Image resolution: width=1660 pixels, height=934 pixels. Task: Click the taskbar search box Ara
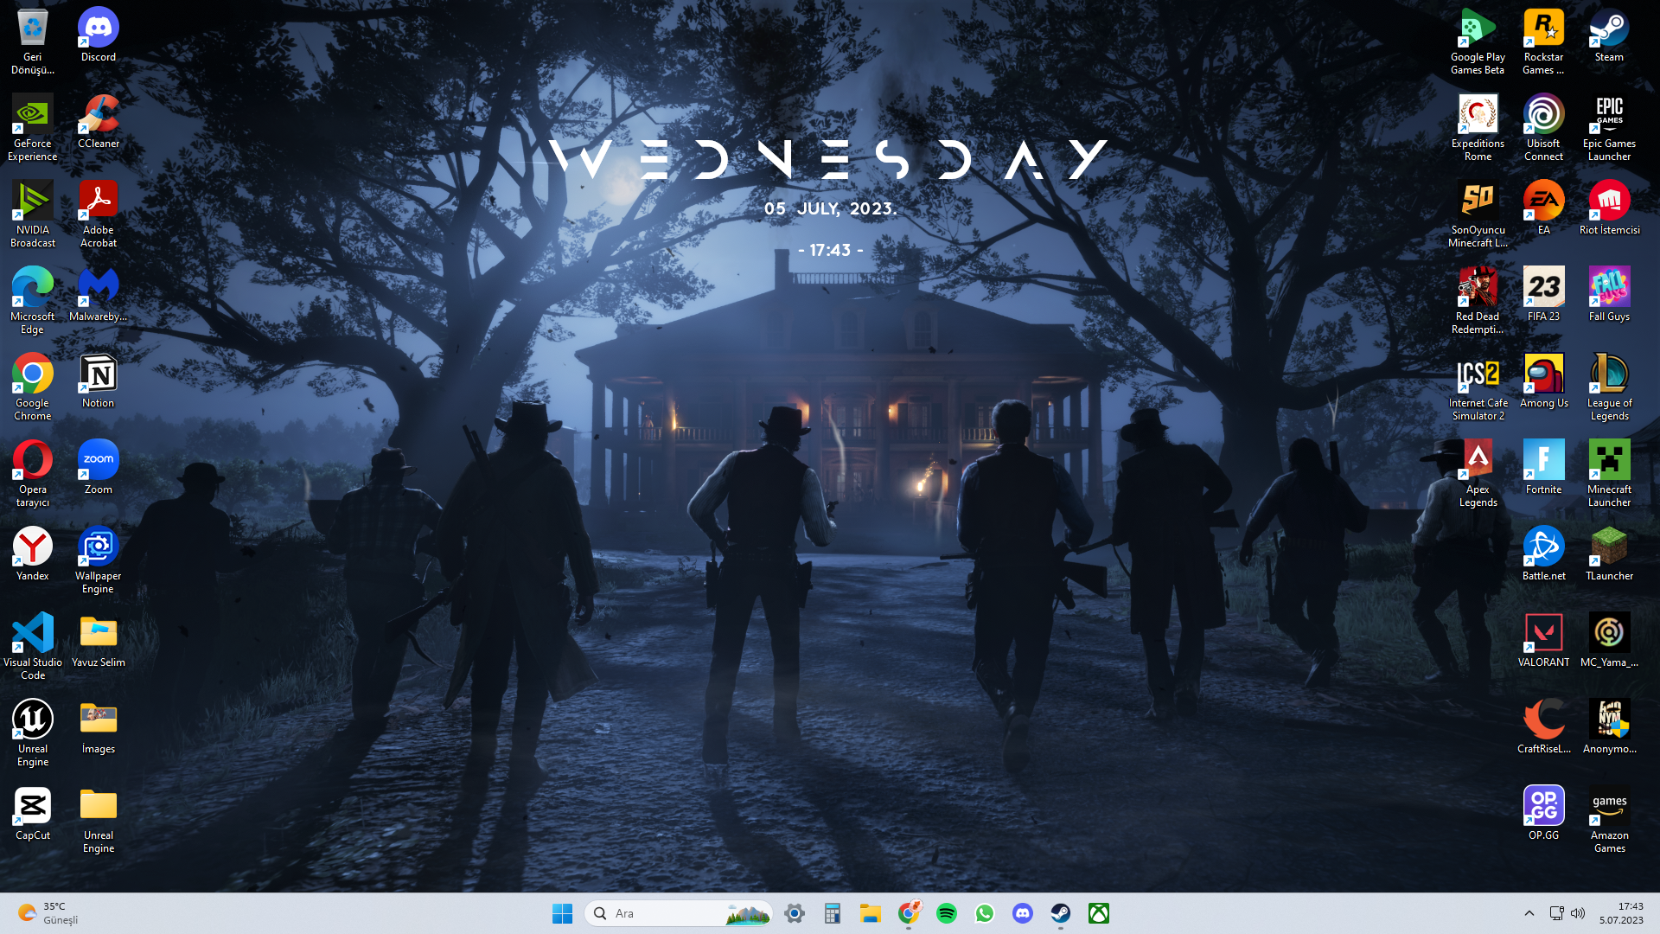(x=678, y=913)
